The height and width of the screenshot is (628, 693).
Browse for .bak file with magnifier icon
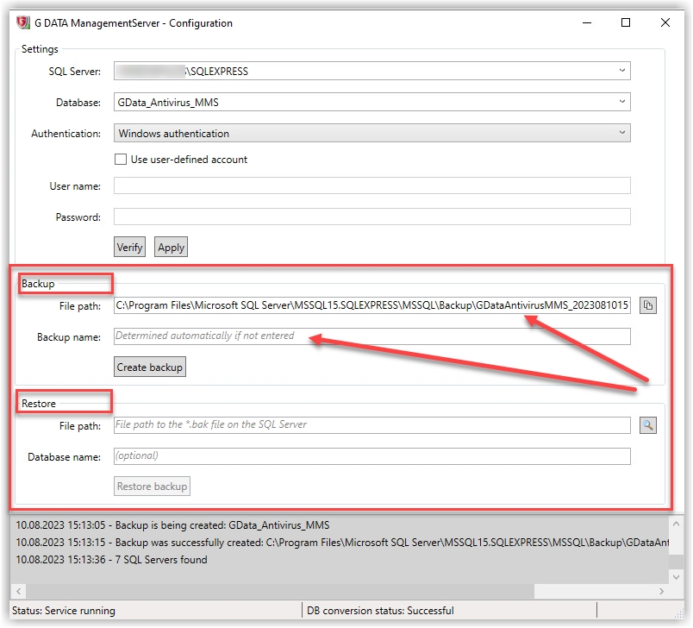click(x=648, y=425)
